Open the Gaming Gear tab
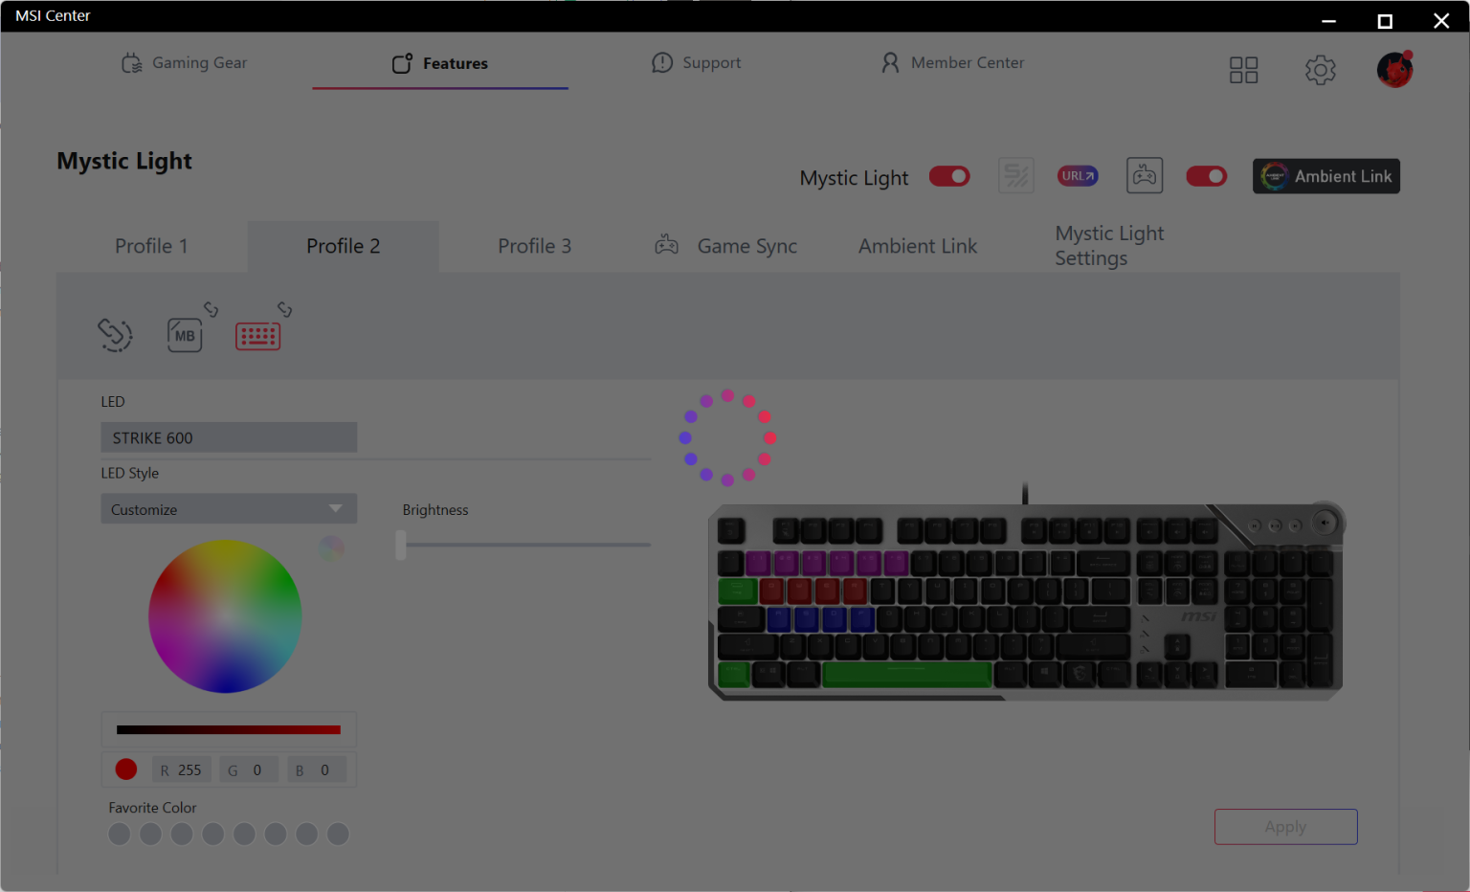 185,63
